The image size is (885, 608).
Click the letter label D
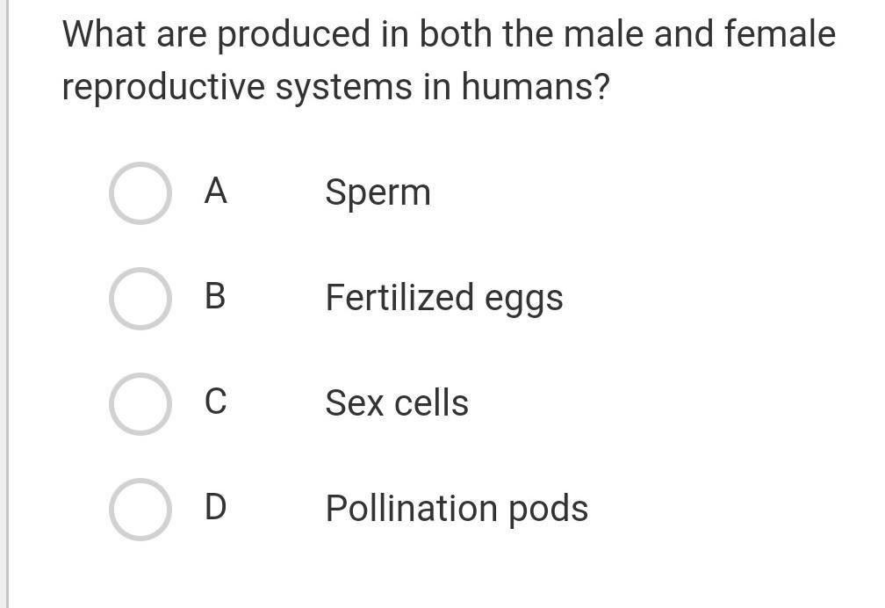(215, 507)
